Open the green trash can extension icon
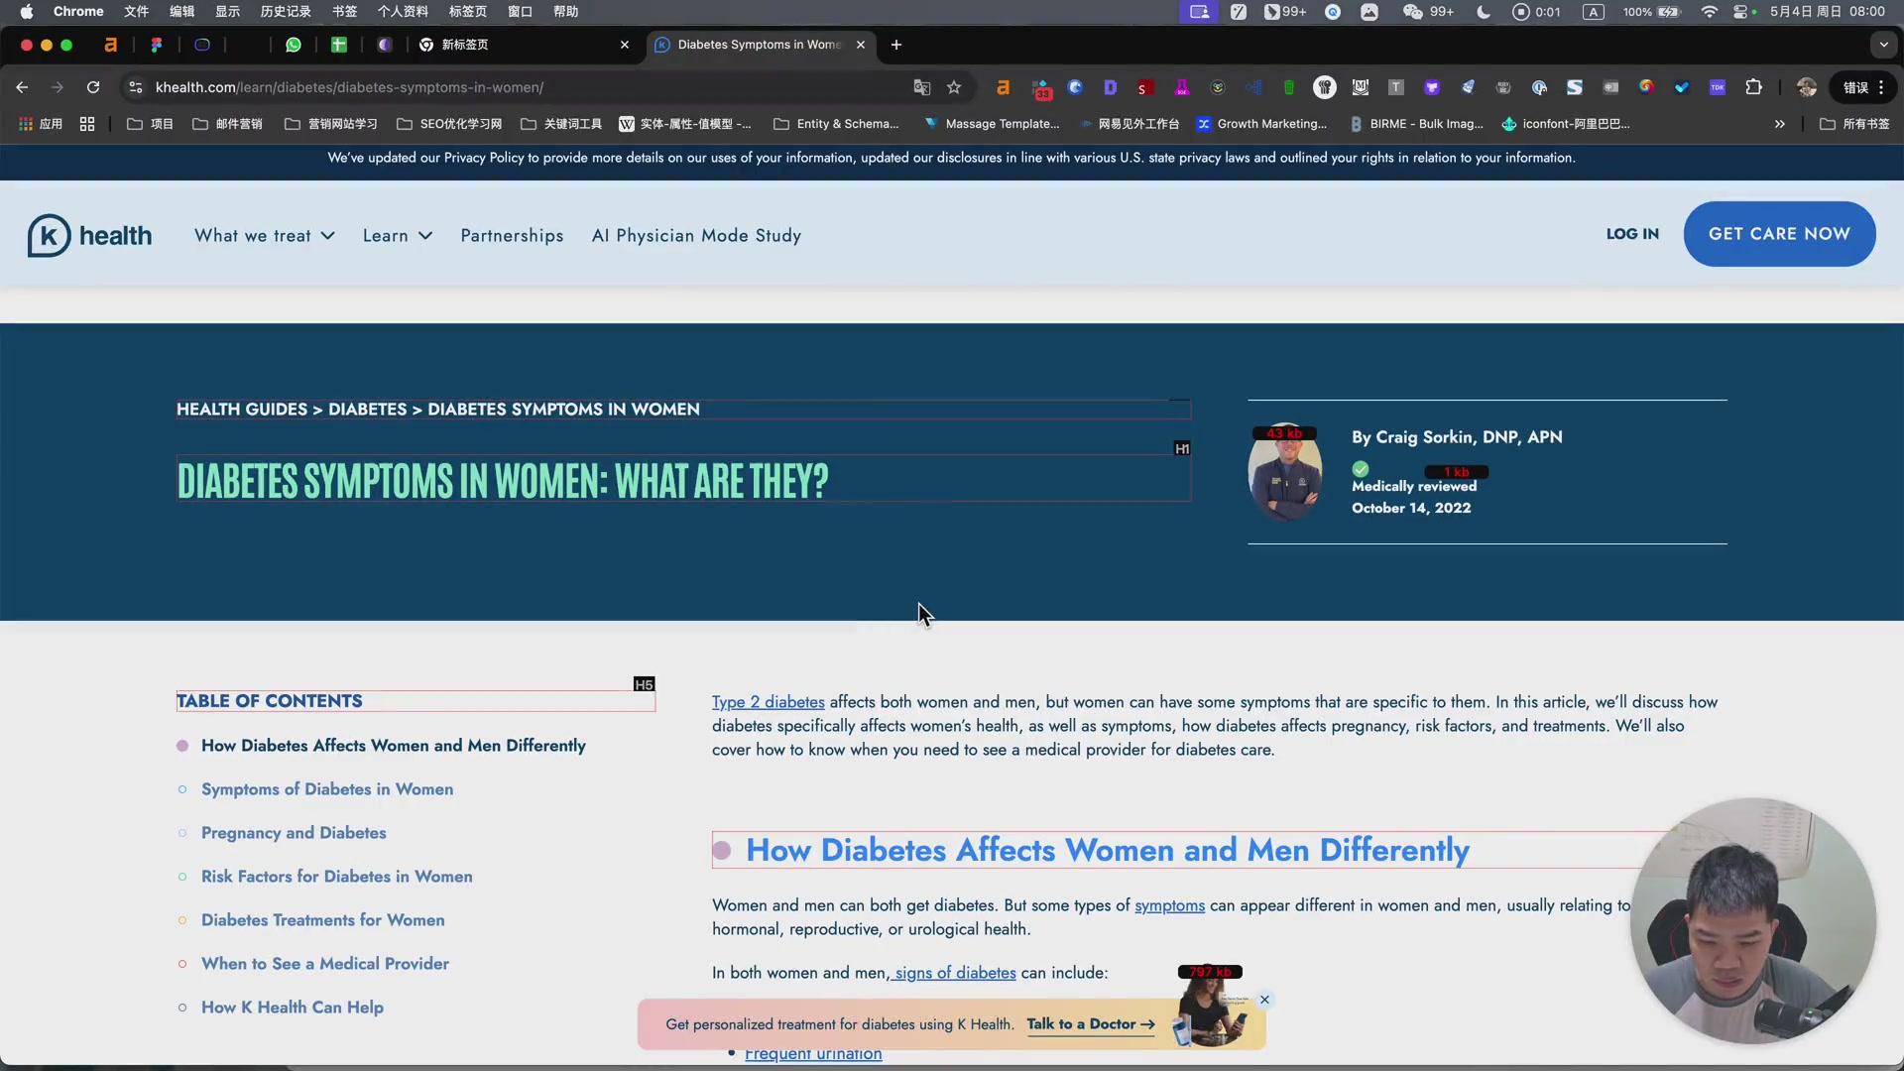The height and width of the screenshot is (1071, 1904). (1288, 87)
